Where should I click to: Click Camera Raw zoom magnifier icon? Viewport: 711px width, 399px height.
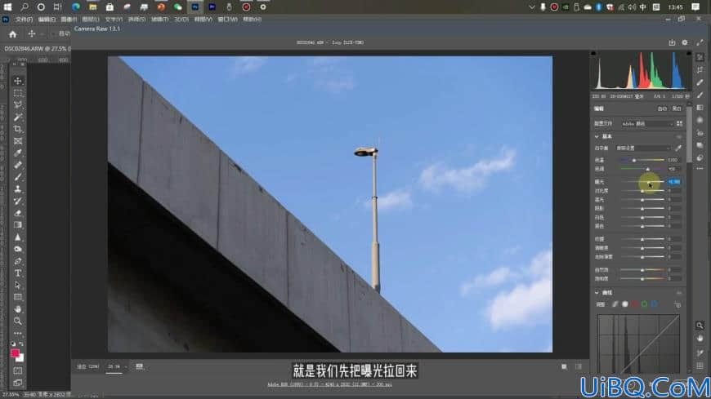coord(700,326)
